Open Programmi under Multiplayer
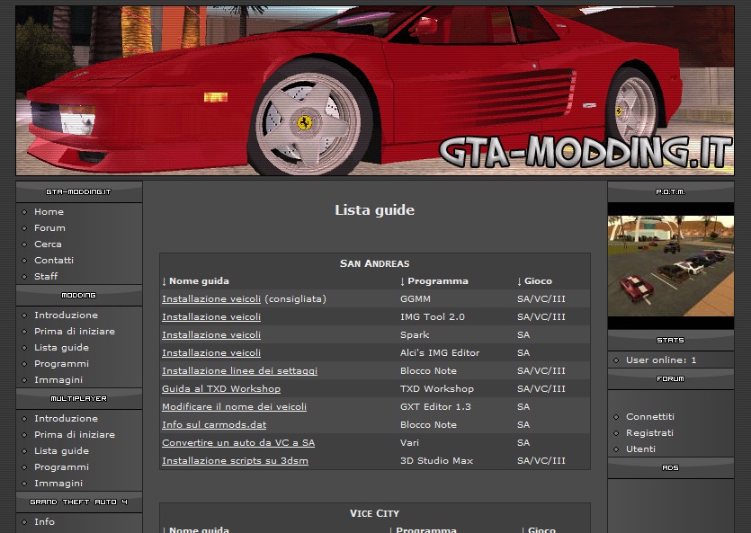Image resolution: width=751 pixels, height=533 pixels. (x=61, y=467)
